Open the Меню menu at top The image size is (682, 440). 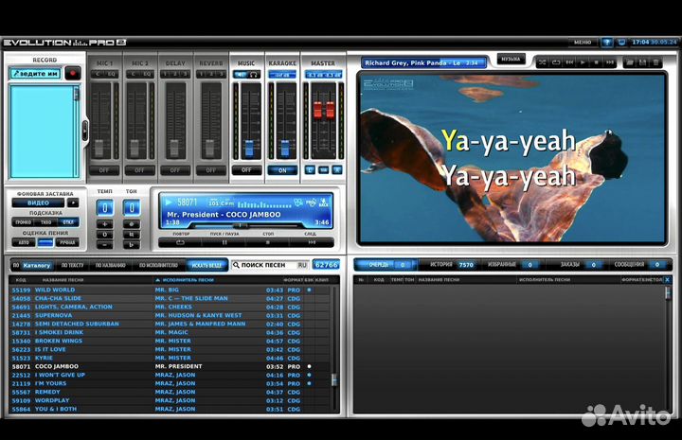coord(582,43)
